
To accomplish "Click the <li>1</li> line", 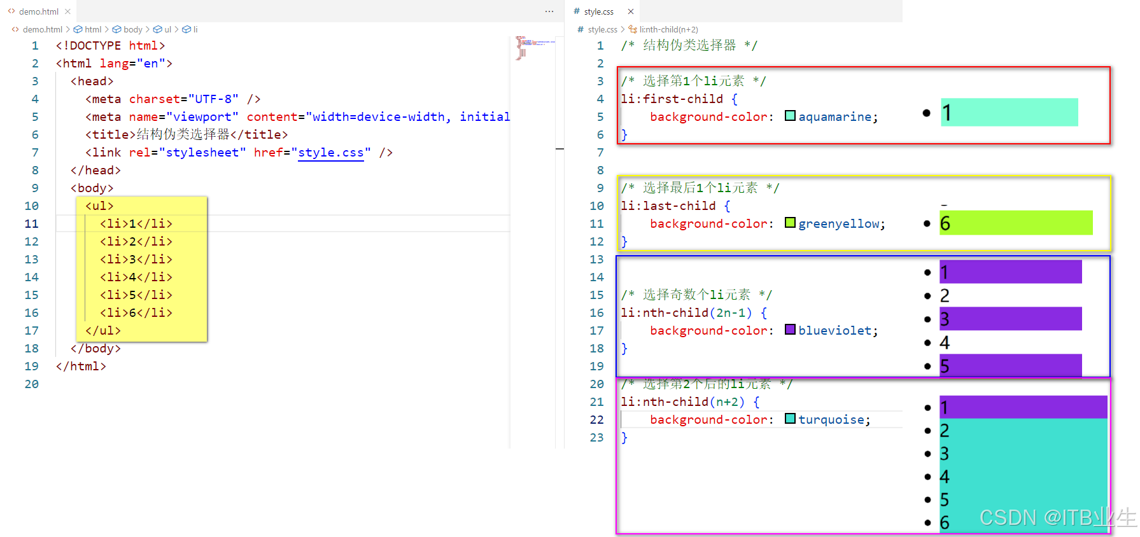I will [x=136, y=224].
